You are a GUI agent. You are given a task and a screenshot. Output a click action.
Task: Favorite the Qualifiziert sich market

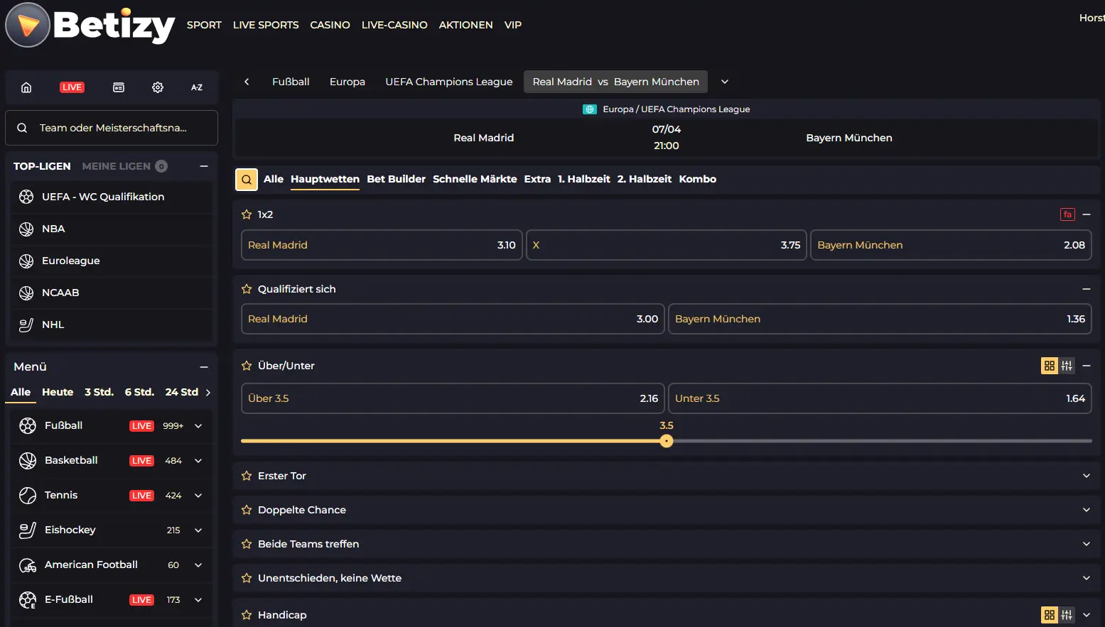point(247,289)
